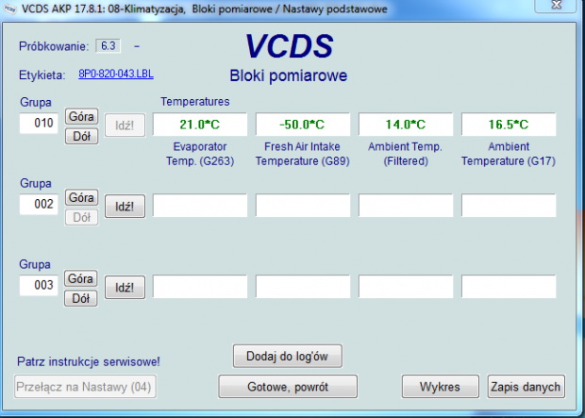
Task: Click the Zapis danych button
Action: (x=526, y=387)
